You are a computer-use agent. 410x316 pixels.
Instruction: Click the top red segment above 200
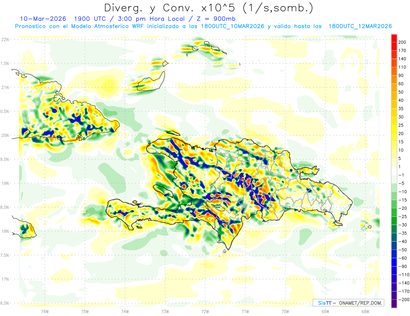(394, 38)
